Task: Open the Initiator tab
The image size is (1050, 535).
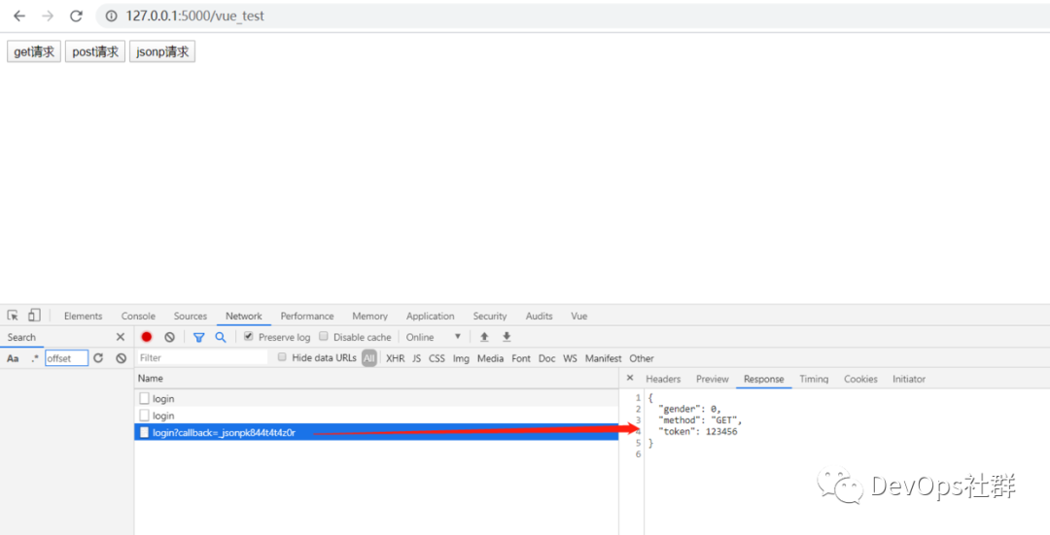Action: click(909, 379)
